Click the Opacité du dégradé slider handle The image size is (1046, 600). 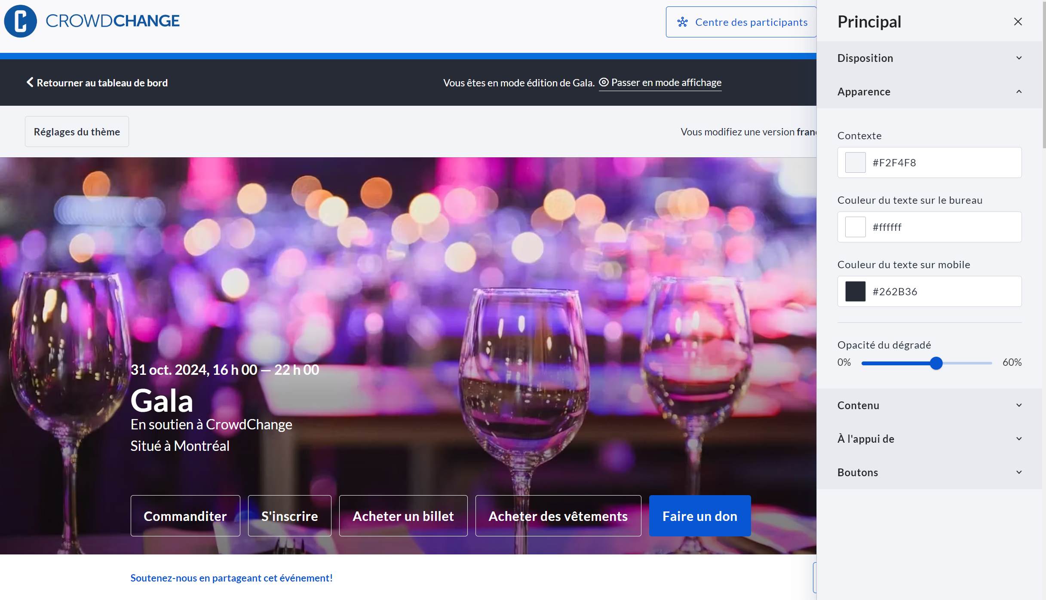[936, 363]
